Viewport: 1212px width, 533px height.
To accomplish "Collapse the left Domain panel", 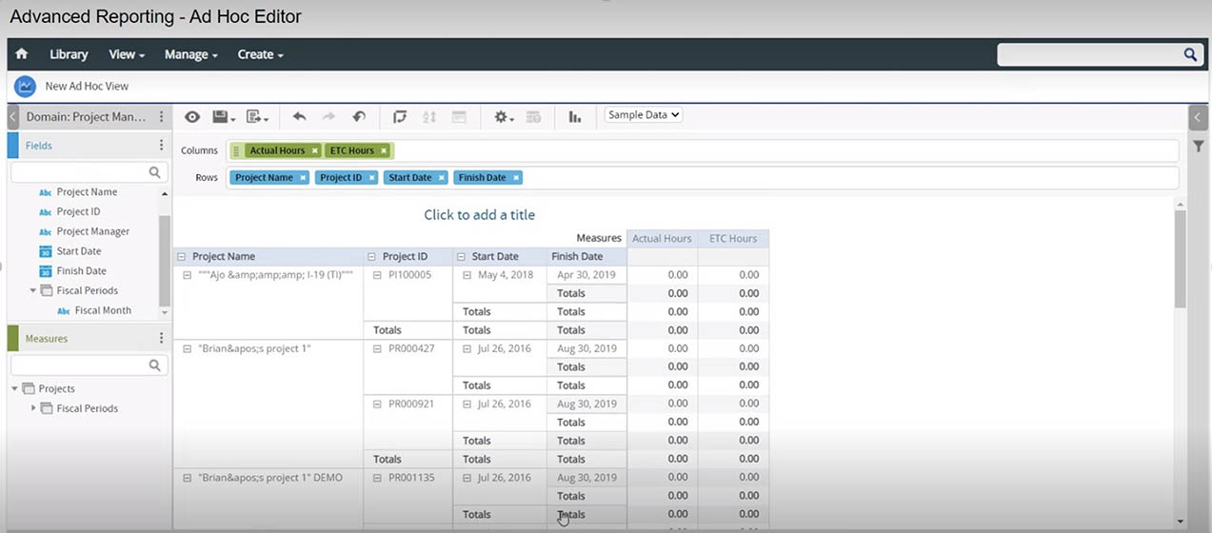I will [x=13, y=117].
